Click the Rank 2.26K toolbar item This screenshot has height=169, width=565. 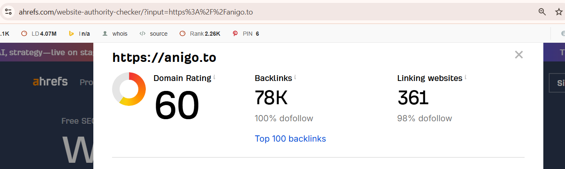tap(200, 34)
